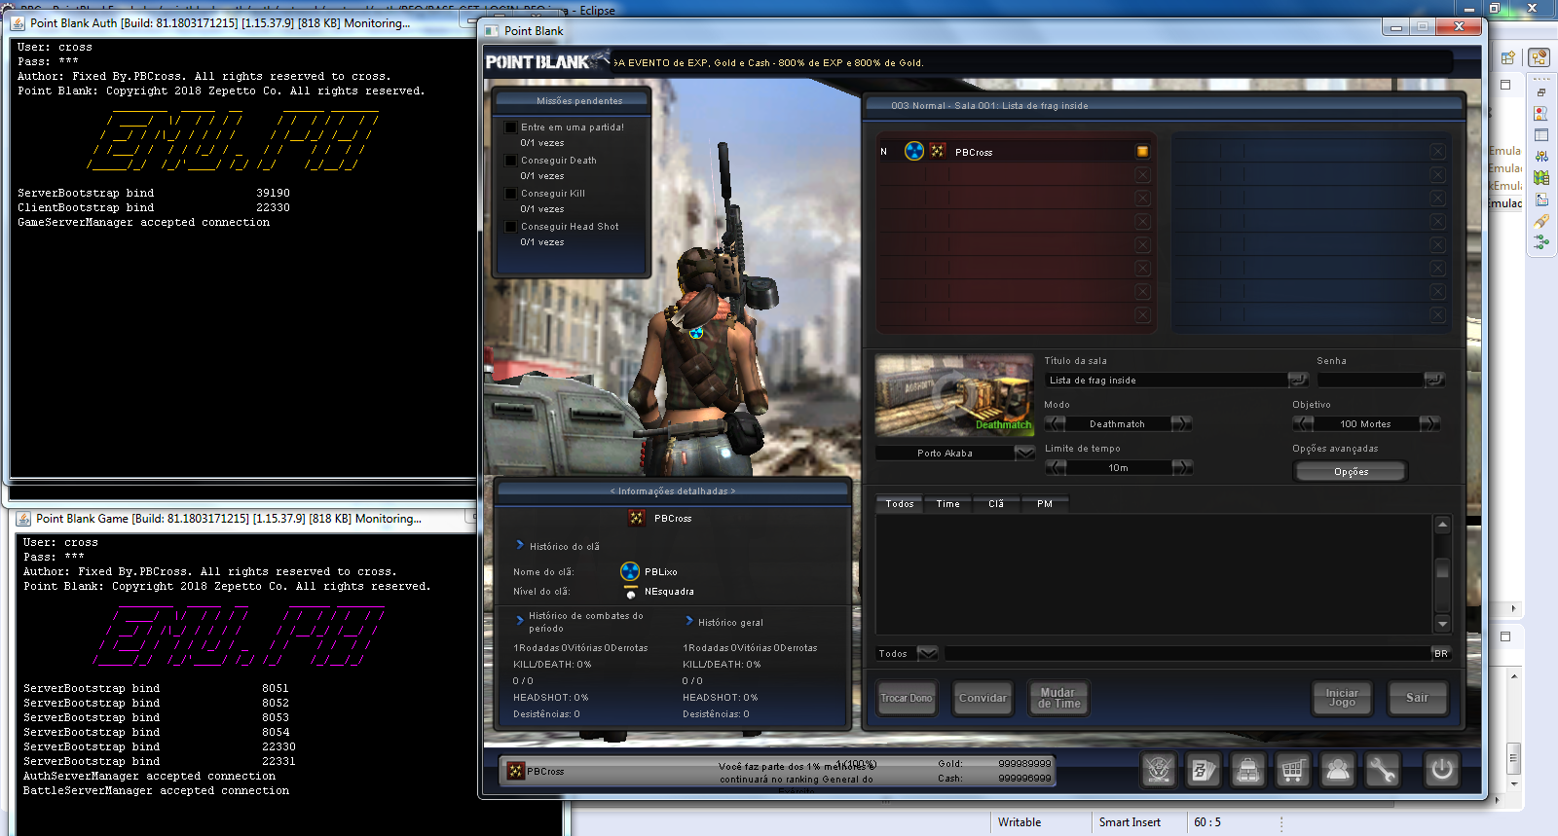Click Eclipse pen icon in side toolbar
Viewport: 1558px width, 836px height.
coord(1541,222)
